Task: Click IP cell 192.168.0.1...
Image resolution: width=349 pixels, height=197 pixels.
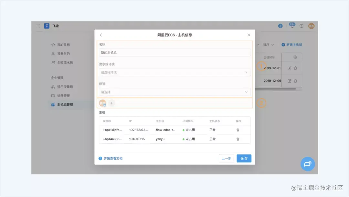Action: pyautogui.click(x=138, y=130)
